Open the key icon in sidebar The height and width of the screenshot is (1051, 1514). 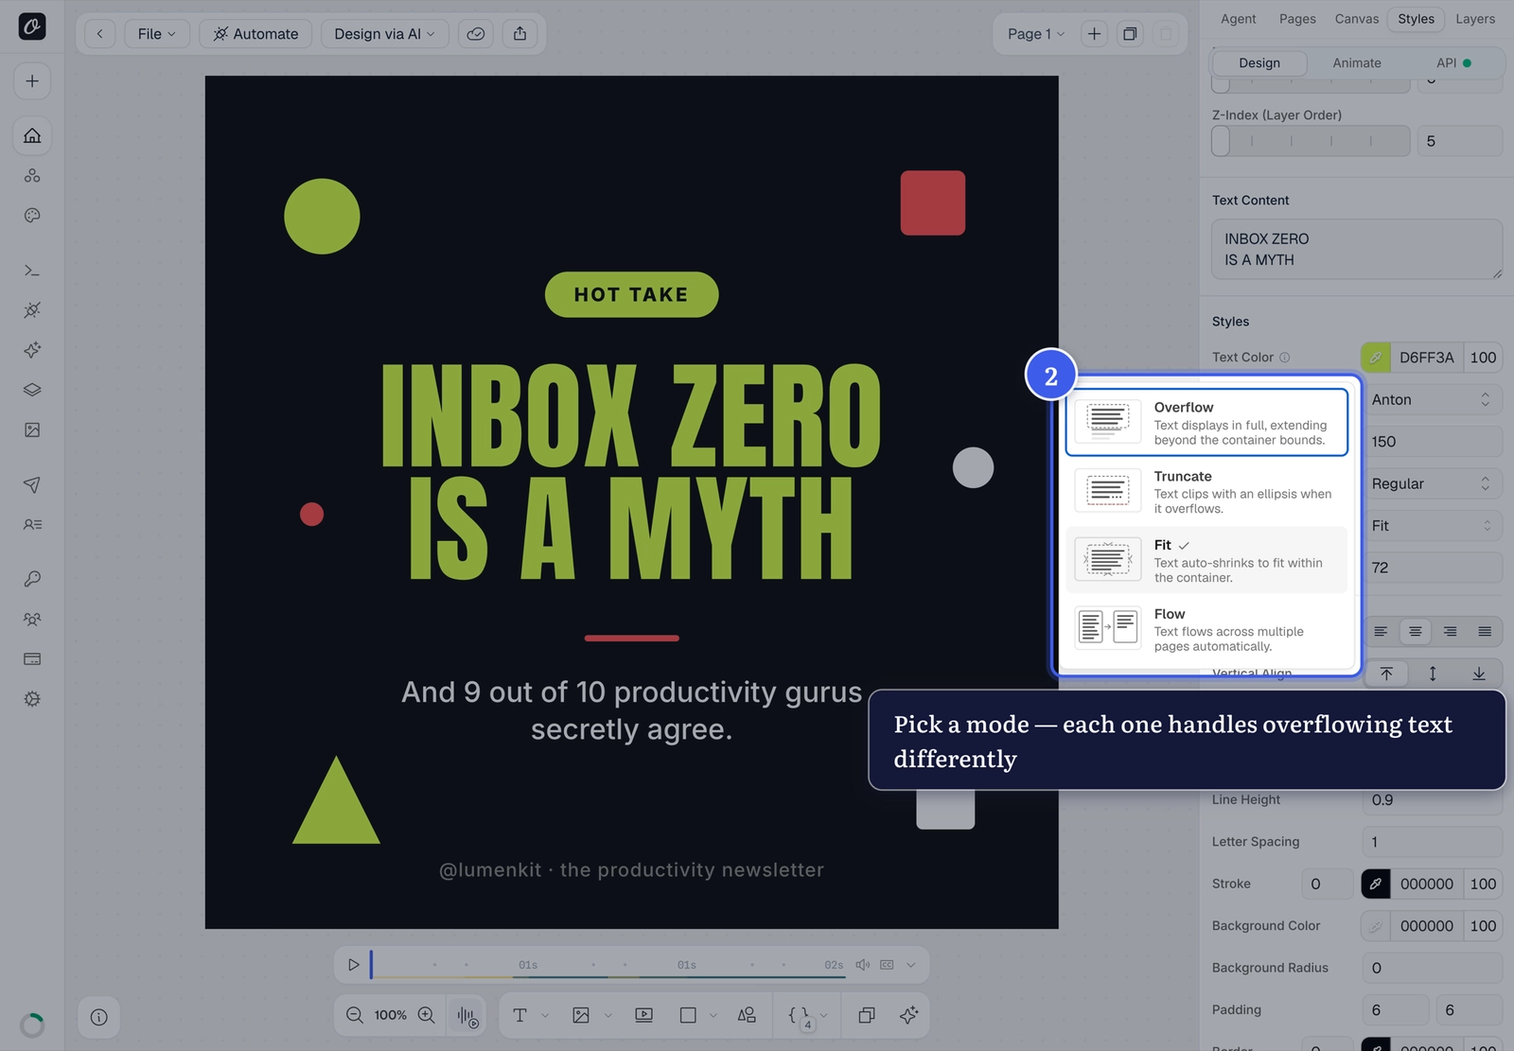pos(32,578)
